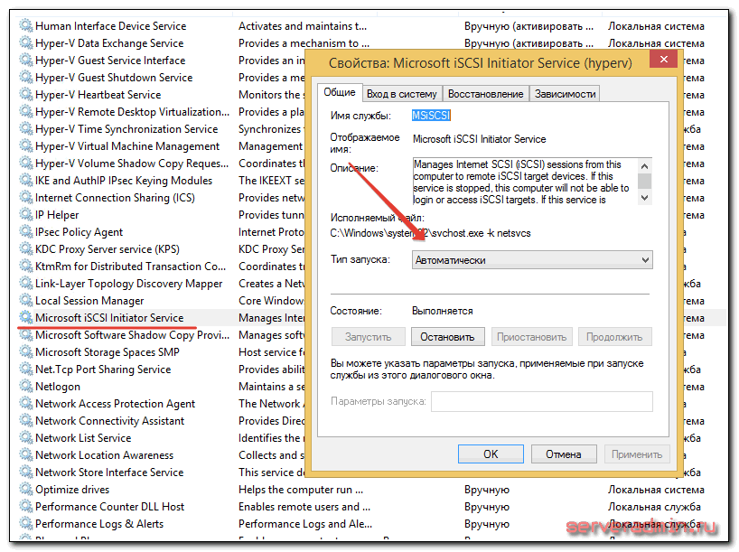Image resolution: width=739 pixels, height=552 pixels.
Task: Click gear icon of Link-Layer Topology Discovery Mapper
Action: point(25,284)
